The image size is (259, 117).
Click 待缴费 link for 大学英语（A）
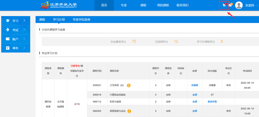click(195, 85)
